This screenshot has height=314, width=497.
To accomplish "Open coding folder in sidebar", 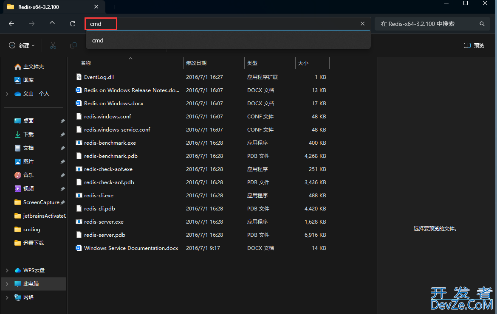I will [27, 230].
